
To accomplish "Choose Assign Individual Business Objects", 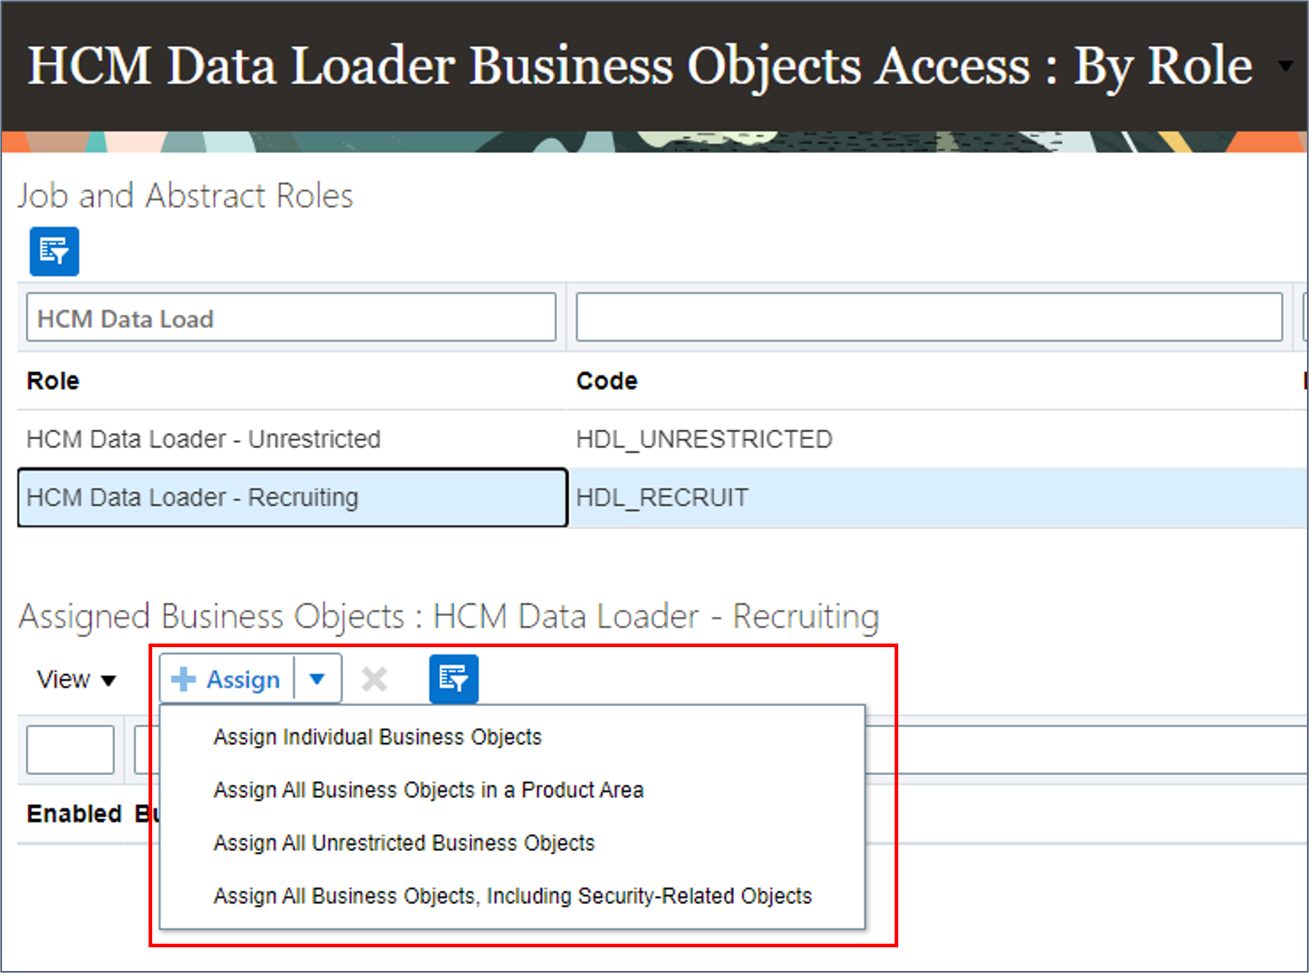I will (x=377, y=738).
